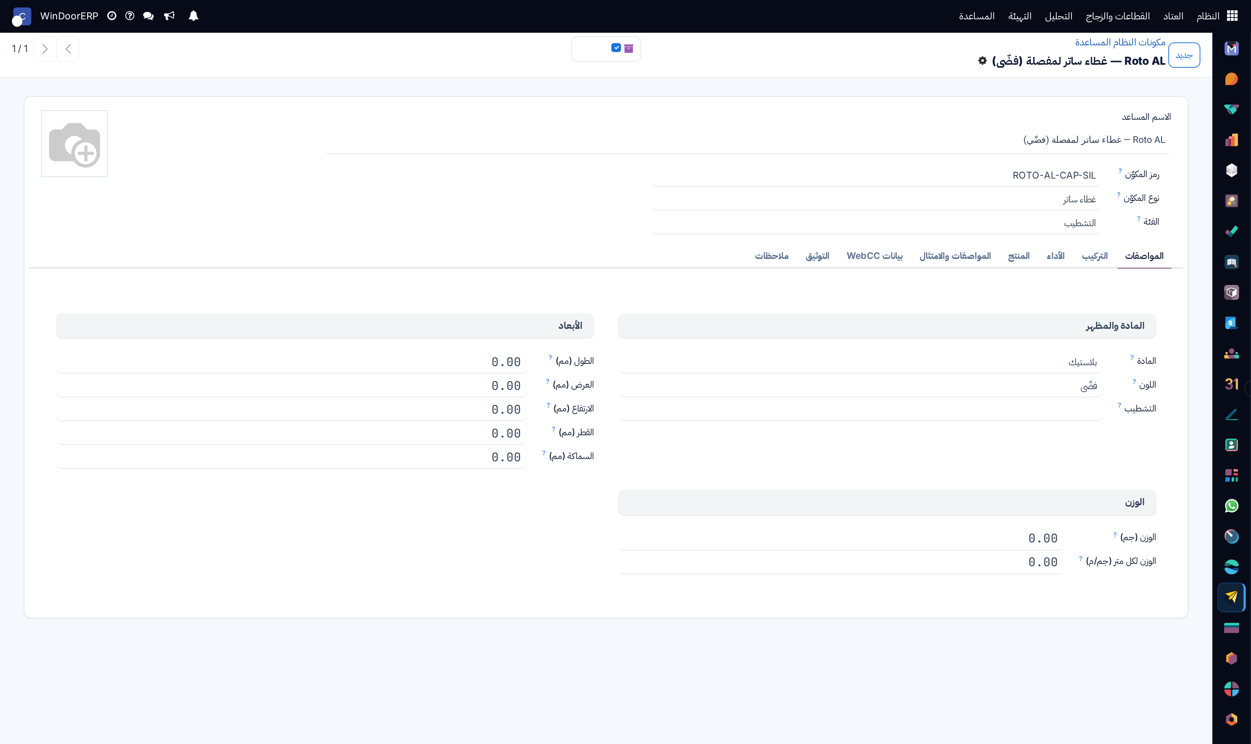Open the التحليل top menu

coord(1058,16)
